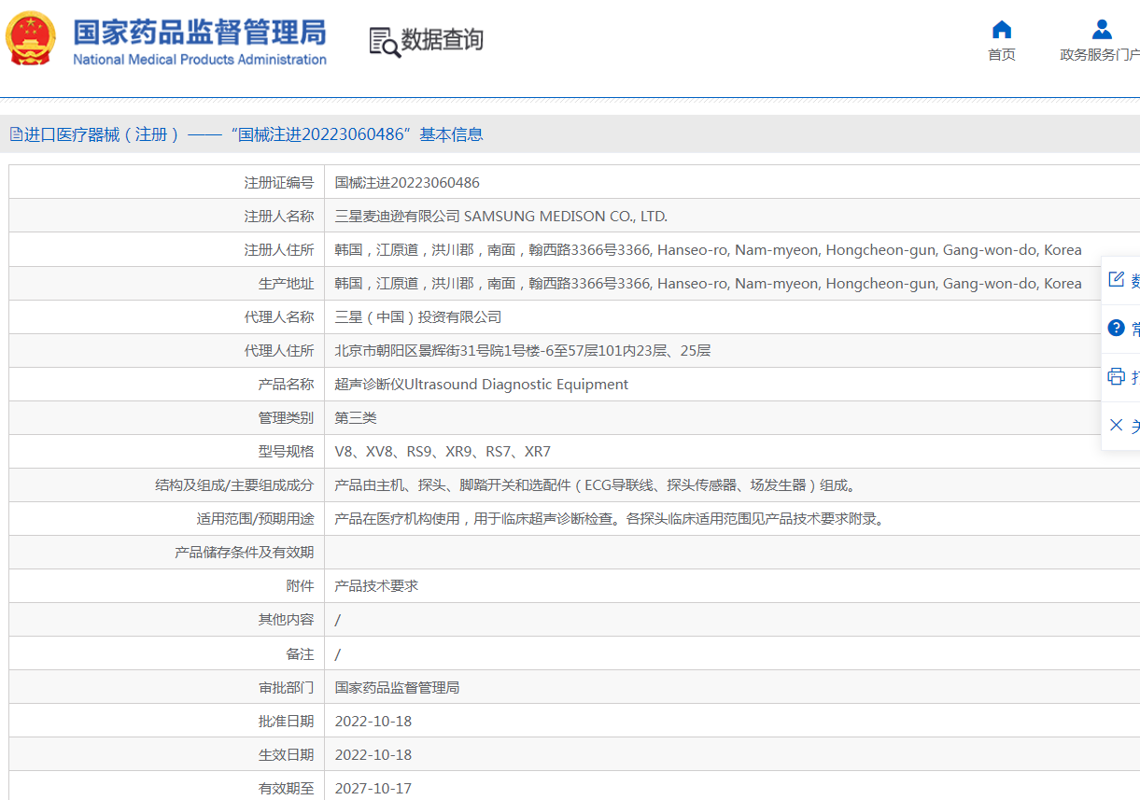Viewport: 1140px width, 800px height.
Task: Click National Medical Products Administration text
Action: tap(200, 60)
